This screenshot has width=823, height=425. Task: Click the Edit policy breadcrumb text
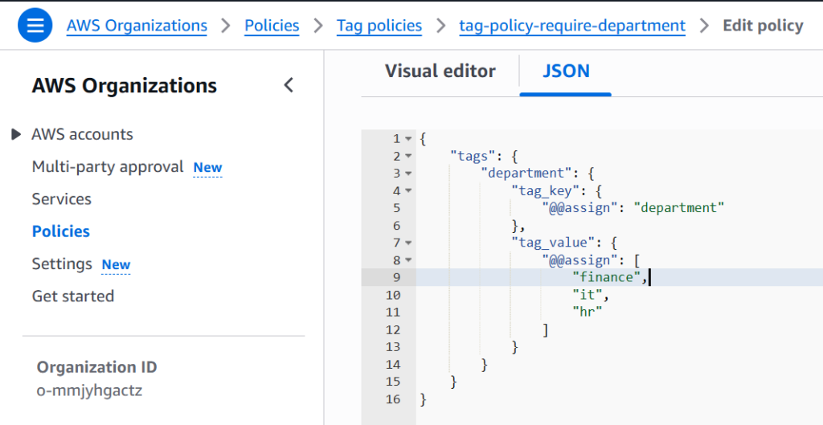point(763,25)
